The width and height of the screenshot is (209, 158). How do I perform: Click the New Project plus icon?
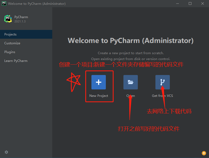click(x=99, y=82)
